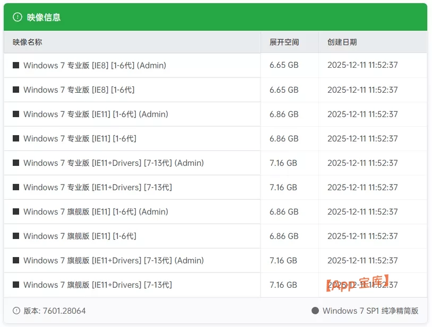Select non-Admin Windows 7 专业版 [IE8] [1-6代] name
The height and width of the screenshot is (327, 432).
point(79,90)
